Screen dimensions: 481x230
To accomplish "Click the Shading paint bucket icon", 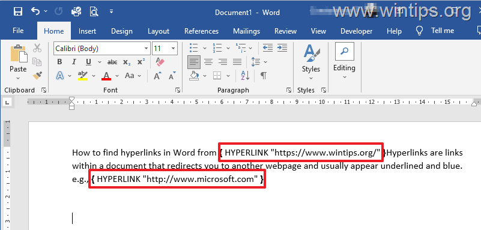I will [x=194, y=76].
